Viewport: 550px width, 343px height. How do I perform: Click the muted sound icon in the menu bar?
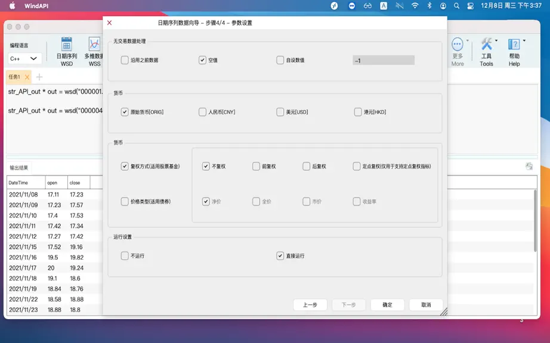pos(400,5)
